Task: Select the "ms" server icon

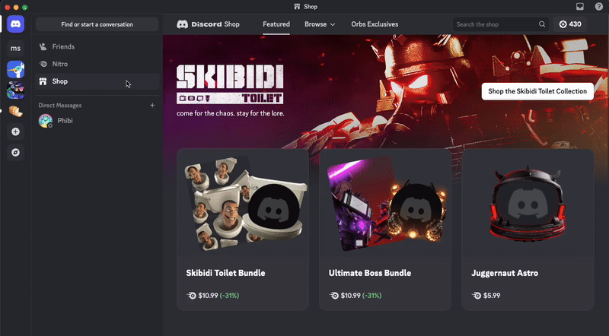Action: (x=15, y=48)
